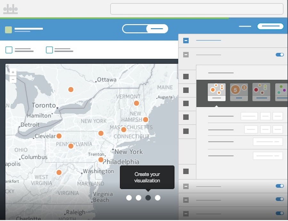Collapse the section with the blue minus icon
This screenshot has width=288, height=221.
(186, 41)
